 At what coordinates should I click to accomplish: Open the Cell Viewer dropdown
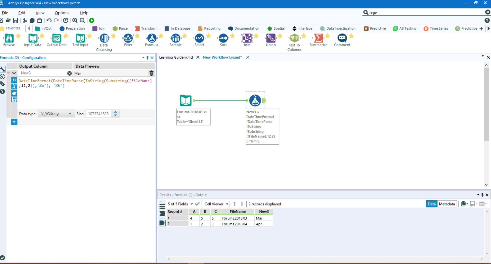point(216,204)
